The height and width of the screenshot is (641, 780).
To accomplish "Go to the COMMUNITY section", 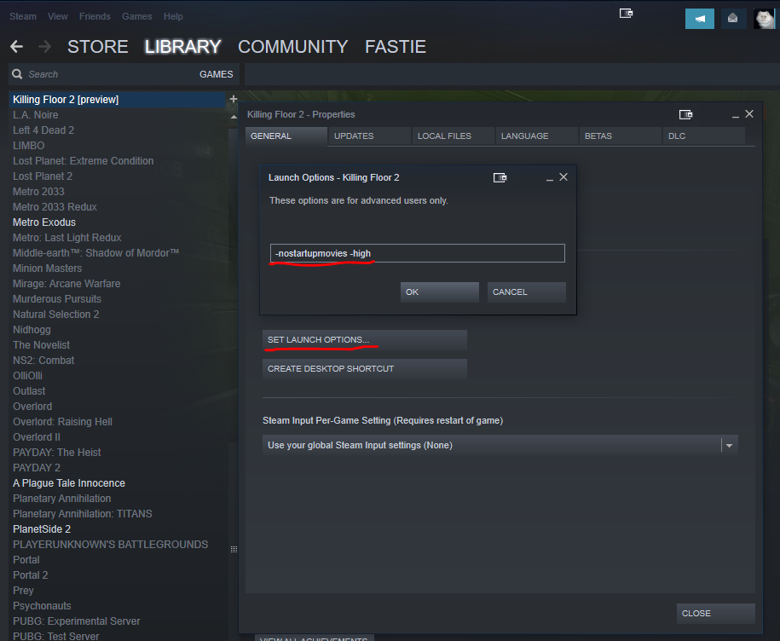I will pos(292,47).
